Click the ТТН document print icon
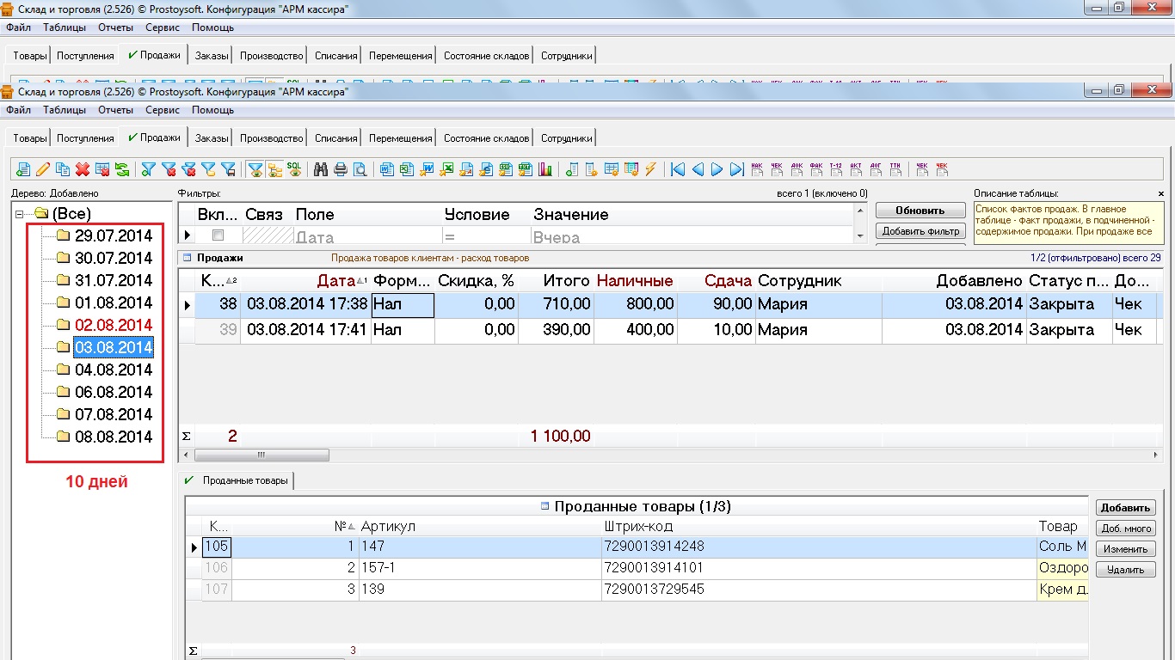The height and width of the screenshot is (660, 1175). pos(895,169)
